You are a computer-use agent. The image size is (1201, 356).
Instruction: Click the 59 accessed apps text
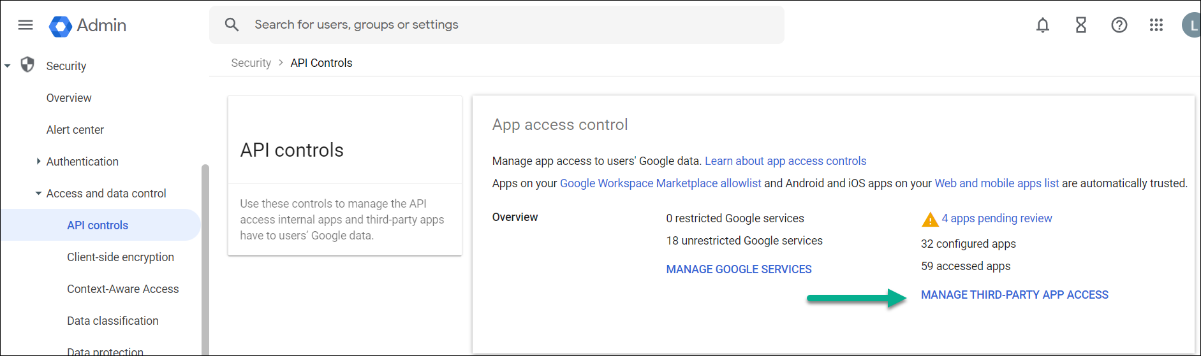pos(966,266)
